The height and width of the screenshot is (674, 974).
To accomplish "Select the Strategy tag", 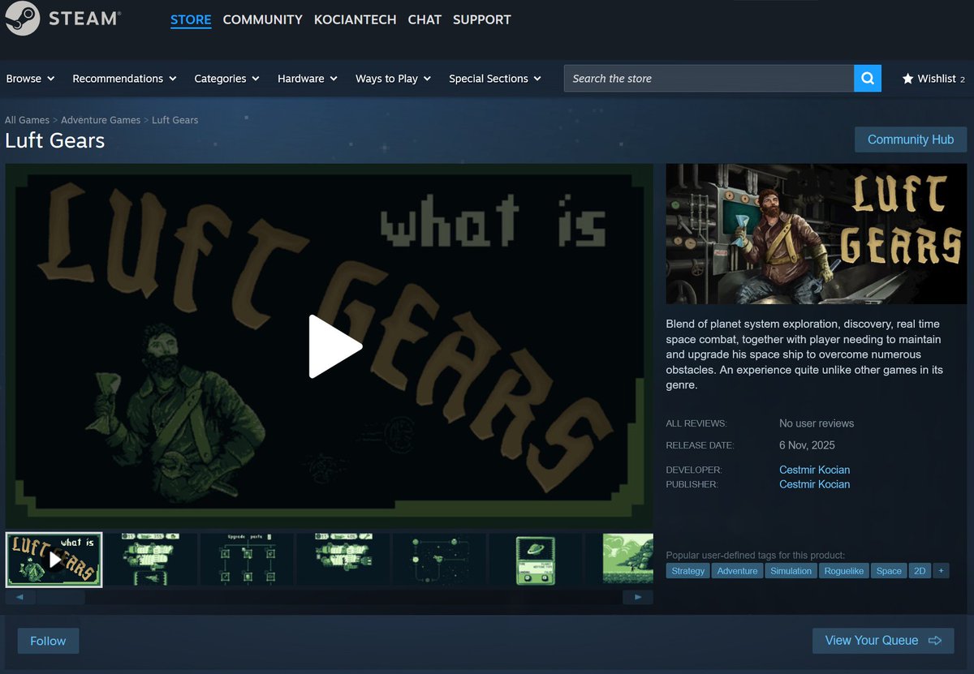I will click(688, 571).
